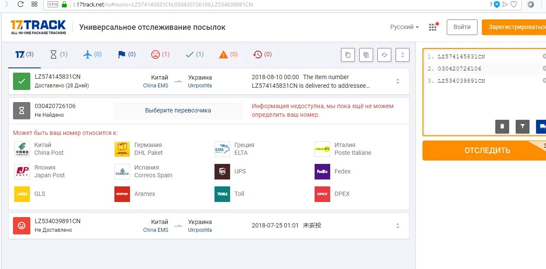546x269 pixels.
Task: Select Fedex carrier logo
Action: tap(322, 172)
